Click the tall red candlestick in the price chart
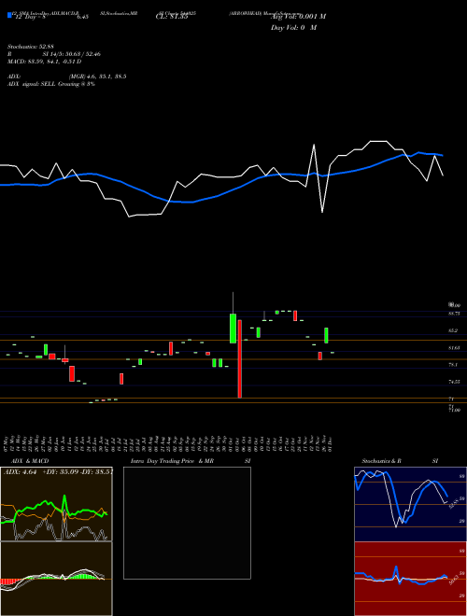This screenshot has width=467, height=616. 240,359
